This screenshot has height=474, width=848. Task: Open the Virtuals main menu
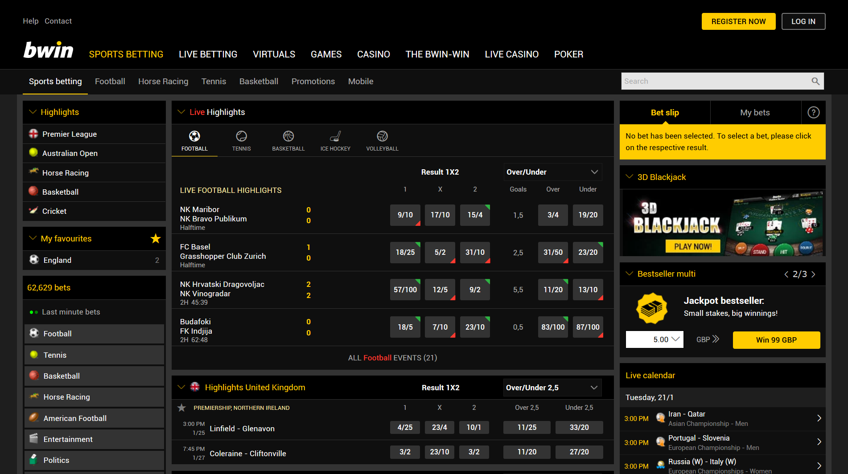(x=274, y=54)
